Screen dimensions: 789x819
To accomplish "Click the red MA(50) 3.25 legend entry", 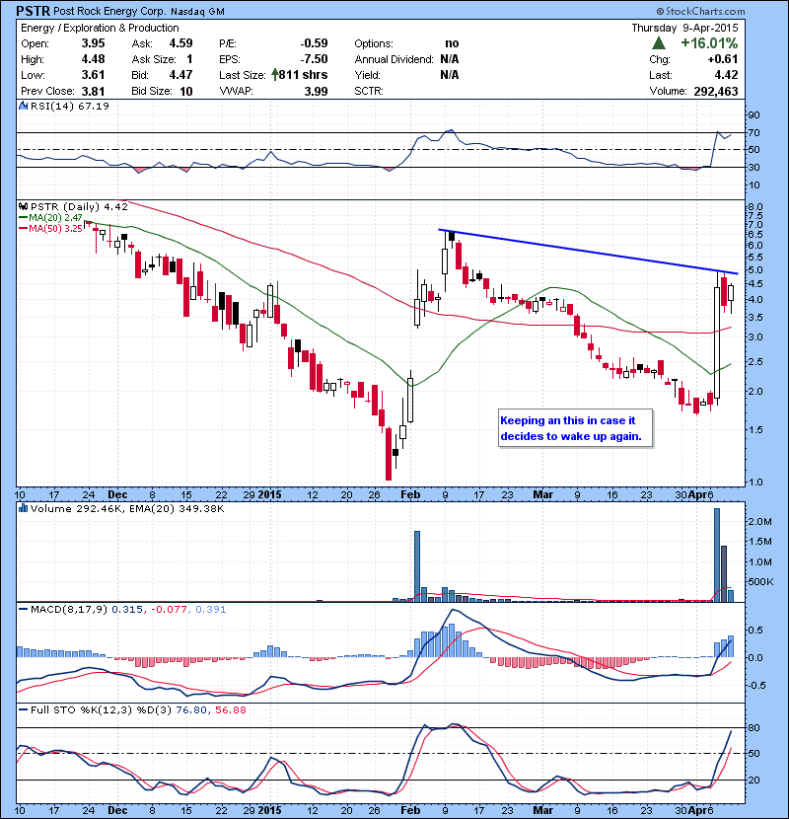I will click(x=50, y=228).
